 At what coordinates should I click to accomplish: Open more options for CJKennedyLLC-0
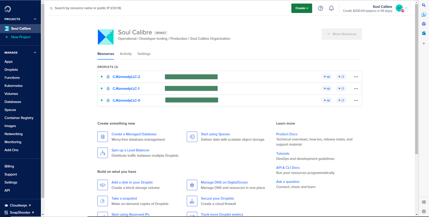click(356, 100)
